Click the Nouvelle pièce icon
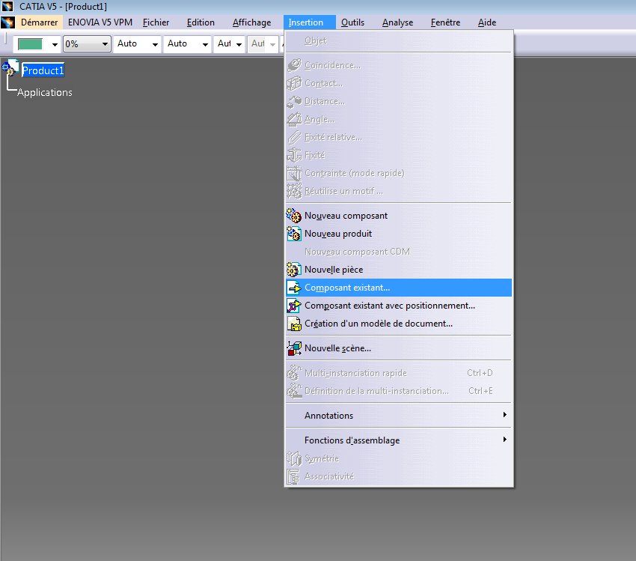Screen dimensions: 636x561 [293, 270]
